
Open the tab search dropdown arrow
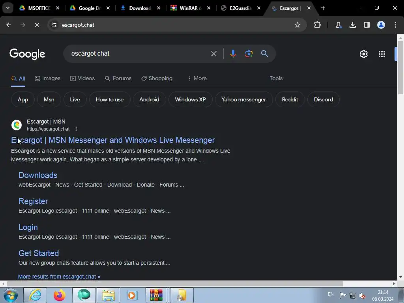[8, 8]
